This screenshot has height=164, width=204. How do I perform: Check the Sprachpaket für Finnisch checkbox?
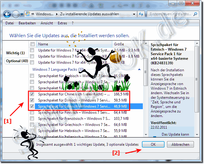32,112
